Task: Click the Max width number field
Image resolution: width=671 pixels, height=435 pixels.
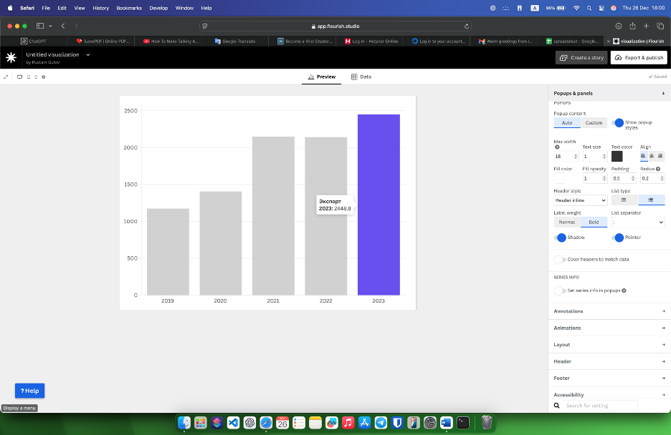Action: pos(566,156)
